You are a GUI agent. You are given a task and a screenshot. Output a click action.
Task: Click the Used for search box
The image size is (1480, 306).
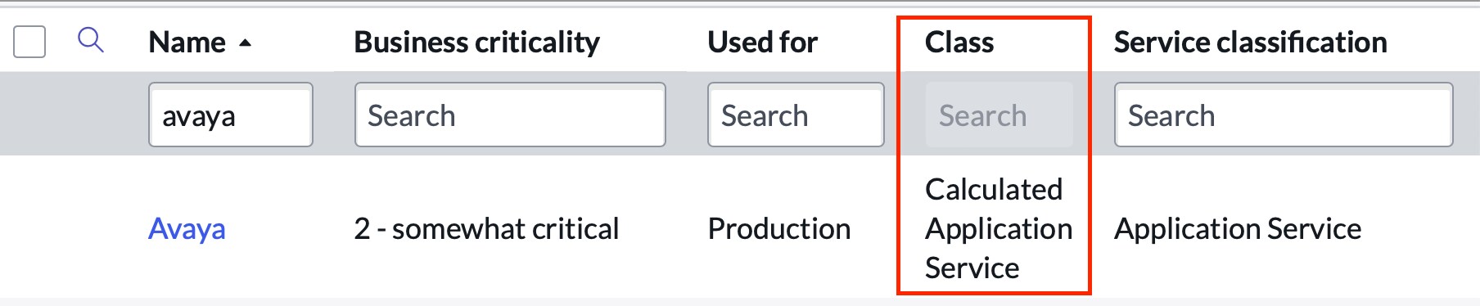click(x=796, y=115)
